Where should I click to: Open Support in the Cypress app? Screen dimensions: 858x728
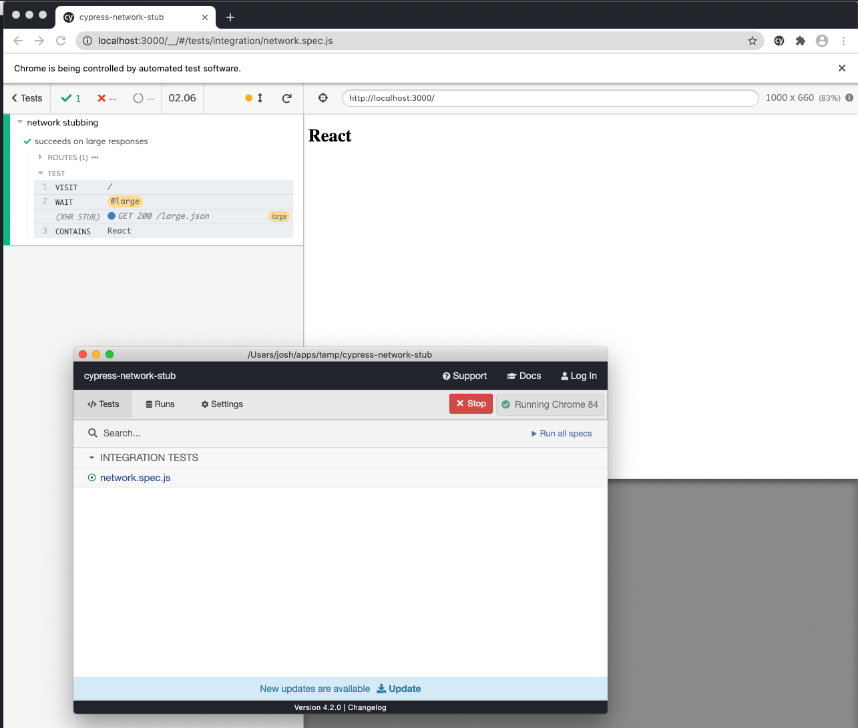[465, 376]
